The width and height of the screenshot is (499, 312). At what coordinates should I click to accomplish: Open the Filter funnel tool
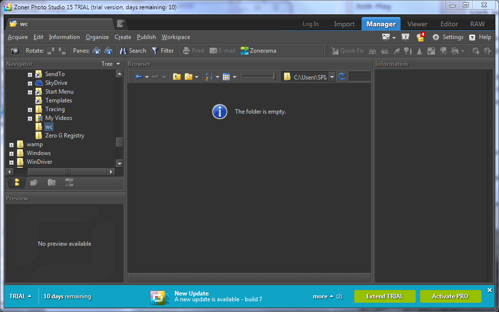click(x=162, y=51)
